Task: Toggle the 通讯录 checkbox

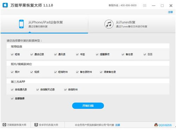Action: (55, 54)
